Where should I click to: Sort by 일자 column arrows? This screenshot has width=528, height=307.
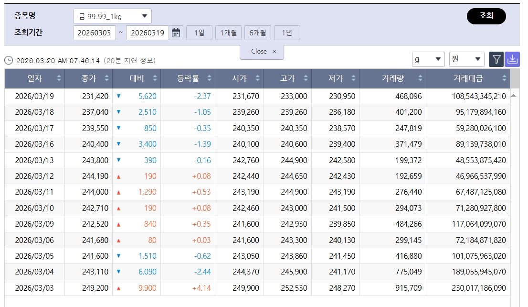click(x=59, y=78)
